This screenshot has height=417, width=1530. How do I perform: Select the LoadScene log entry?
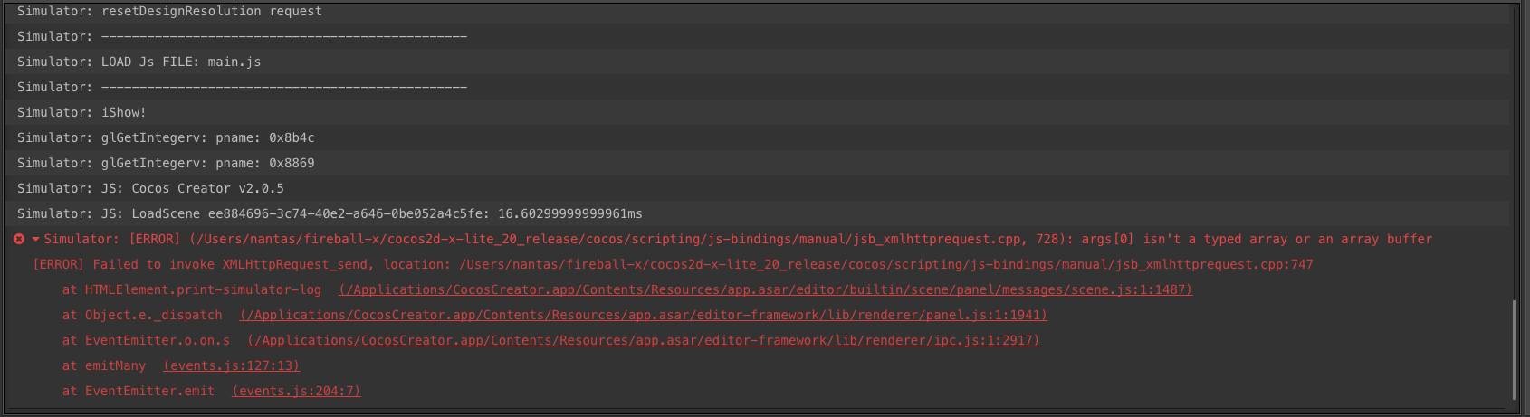(x=330, y=213)
